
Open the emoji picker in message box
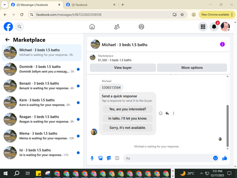tap(215, 158)
